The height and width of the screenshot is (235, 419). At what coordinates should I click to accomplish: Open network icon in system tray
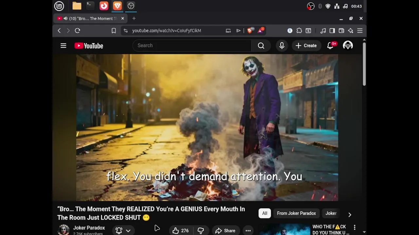(337, 6)
